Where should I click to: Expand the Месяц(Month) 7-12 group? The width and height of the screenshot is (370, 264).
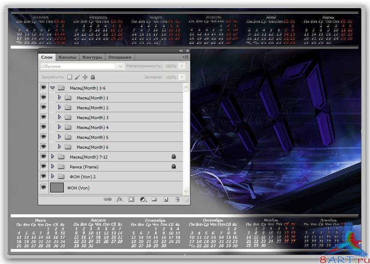(x=53, y=157)
